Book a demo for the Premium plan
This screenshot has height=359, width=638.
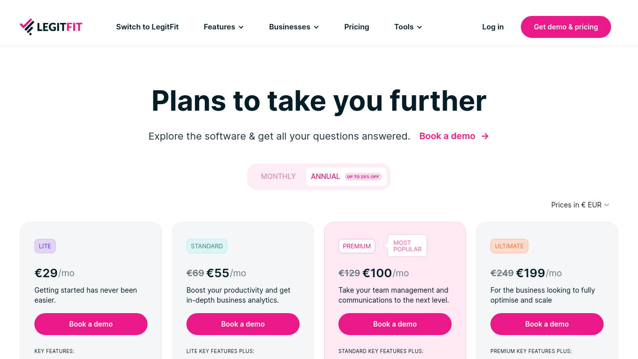pos(395,324)
